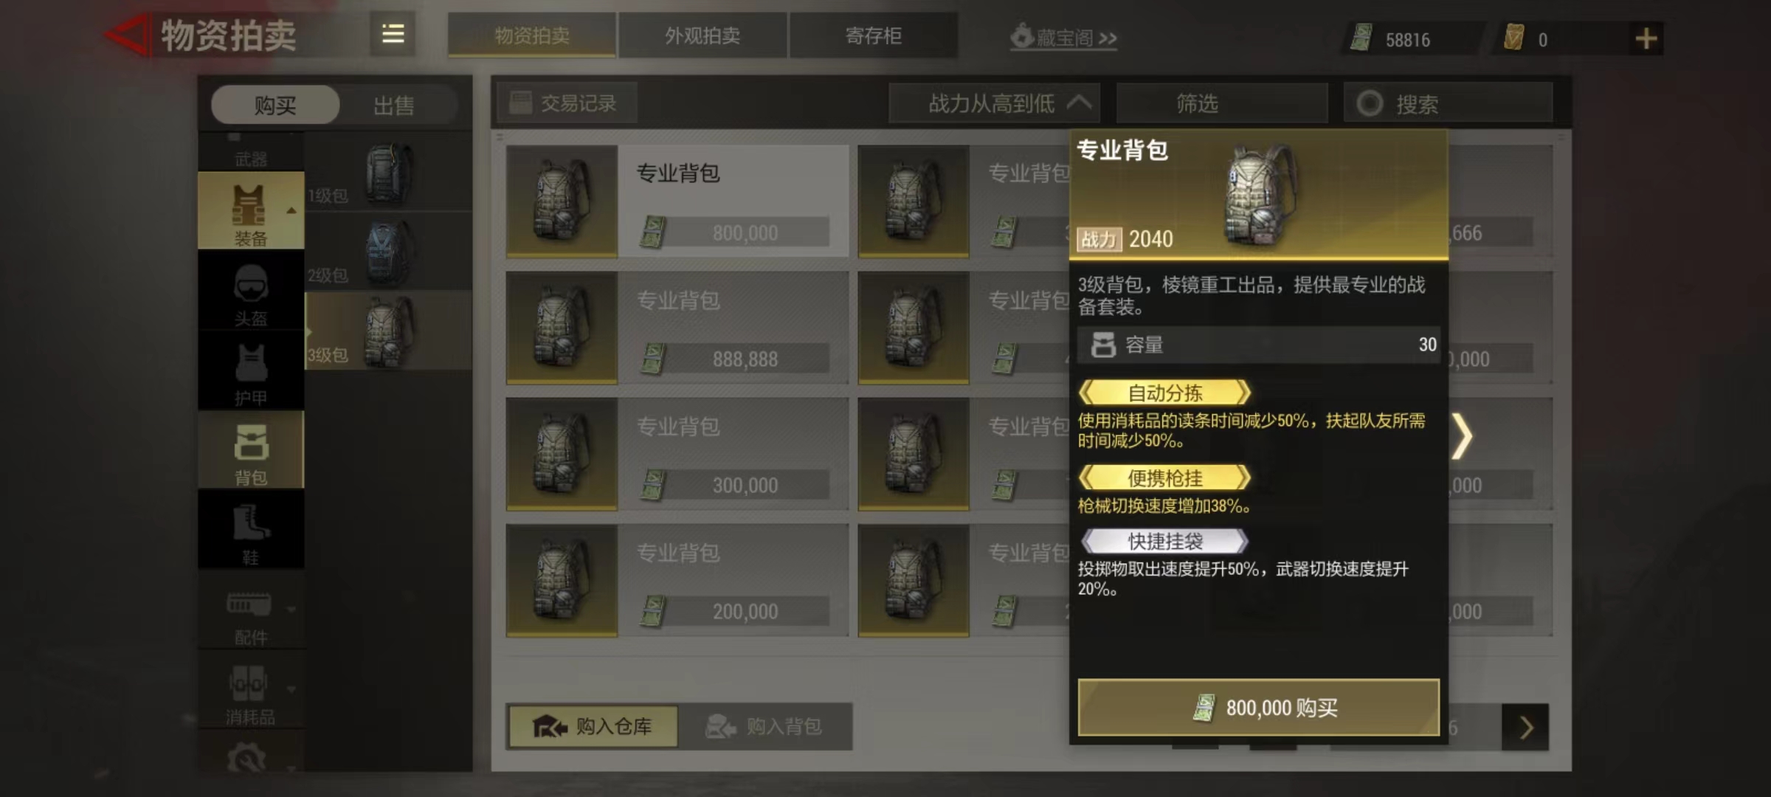Add currency with the plus icon
Viewport: 1771px width, 797px height.
1646,38
